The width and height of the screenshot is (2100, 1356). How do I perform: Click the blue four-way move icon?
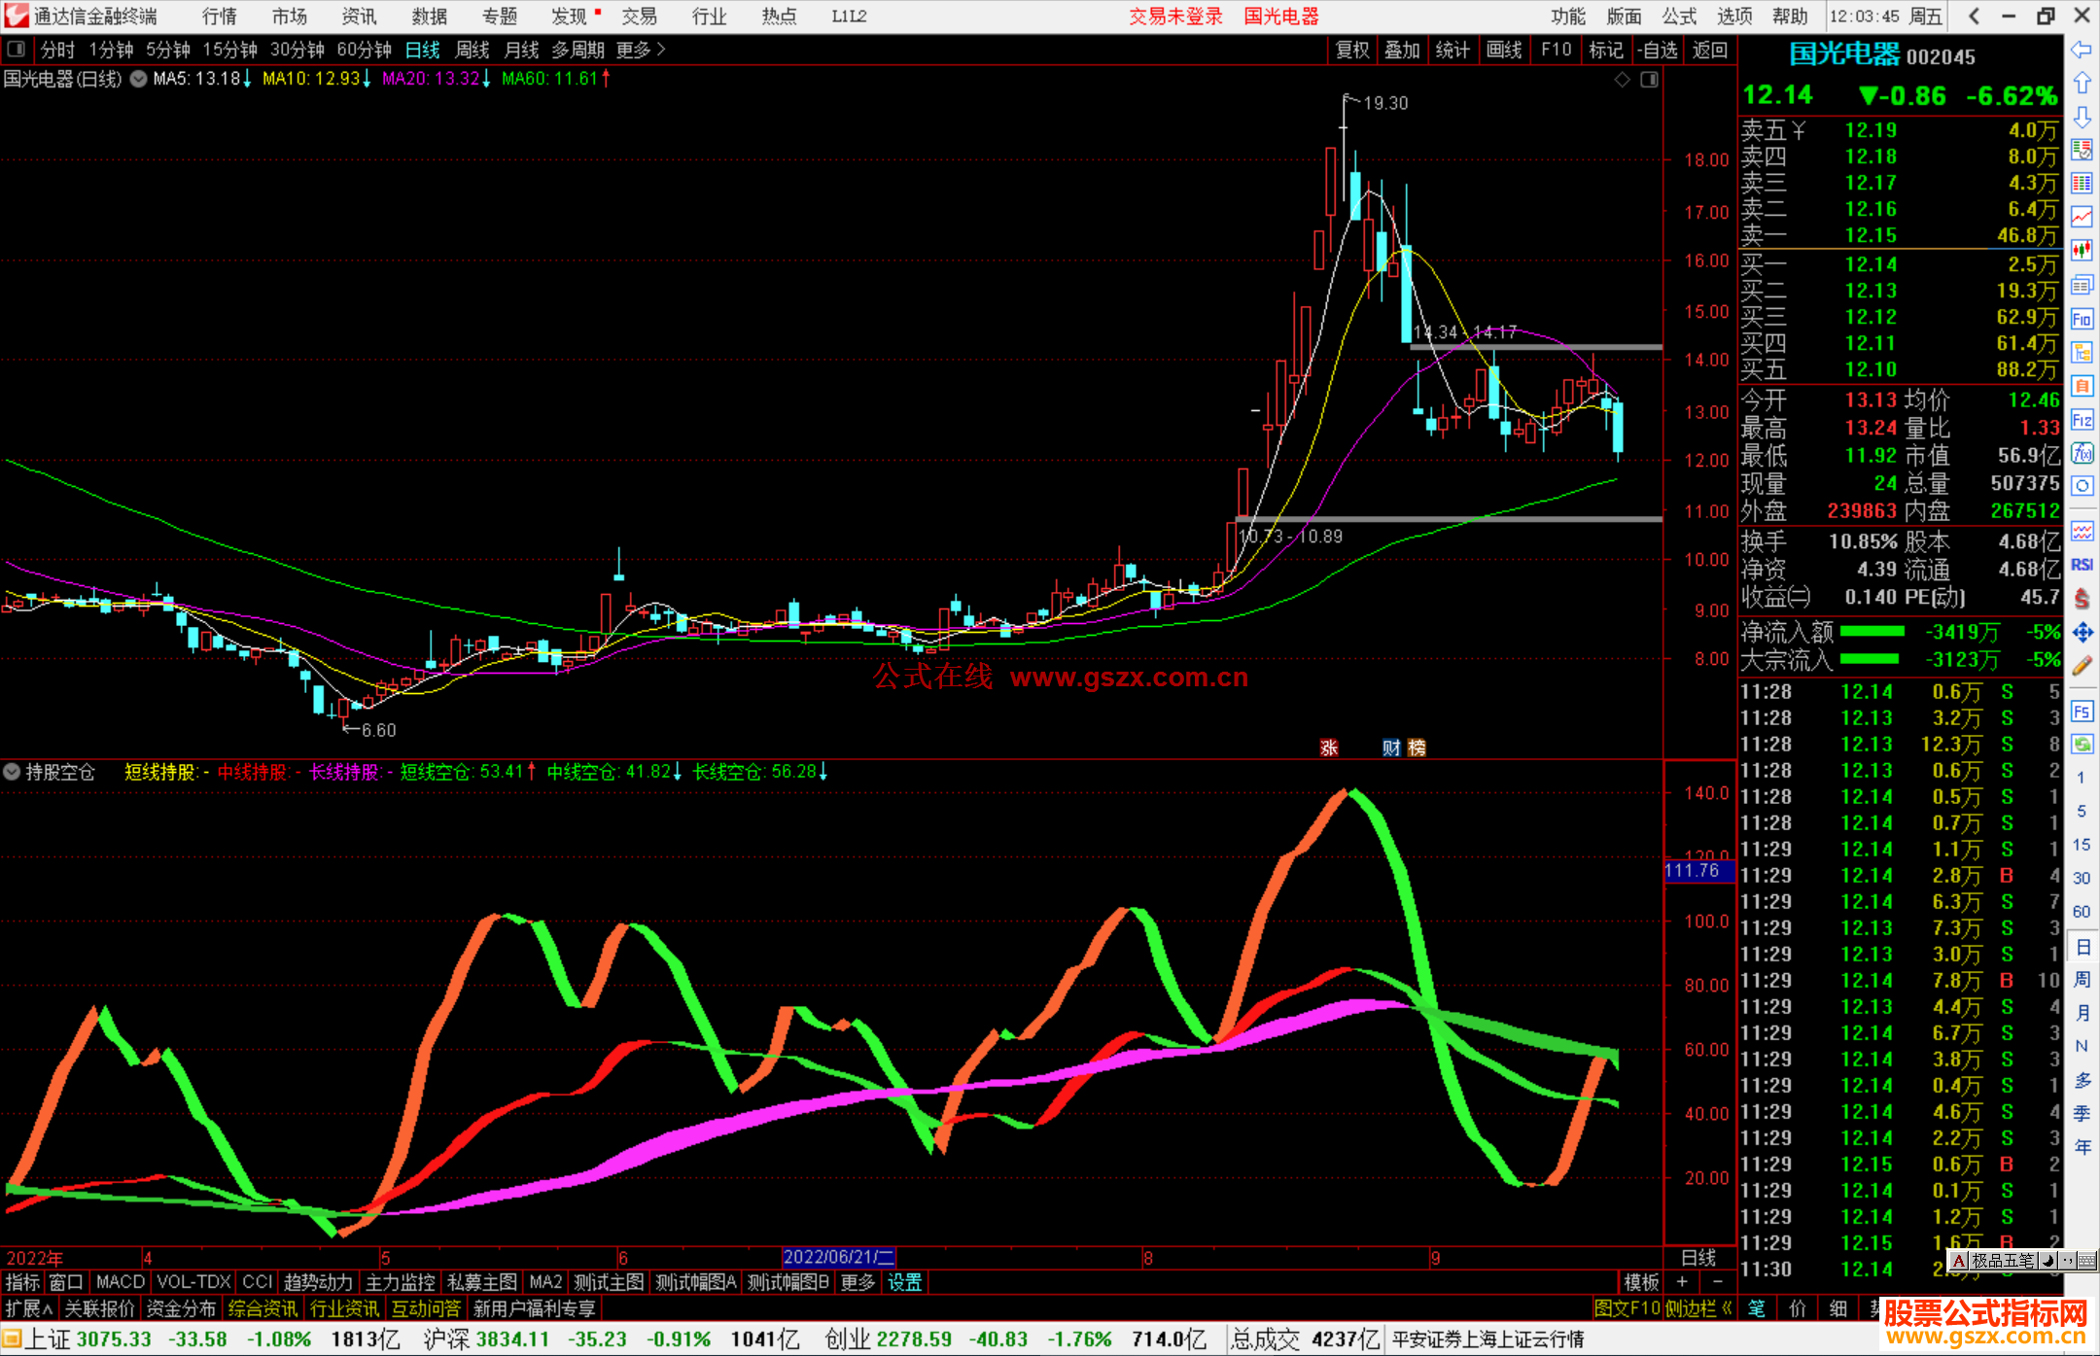click(x=2082, y=633)
